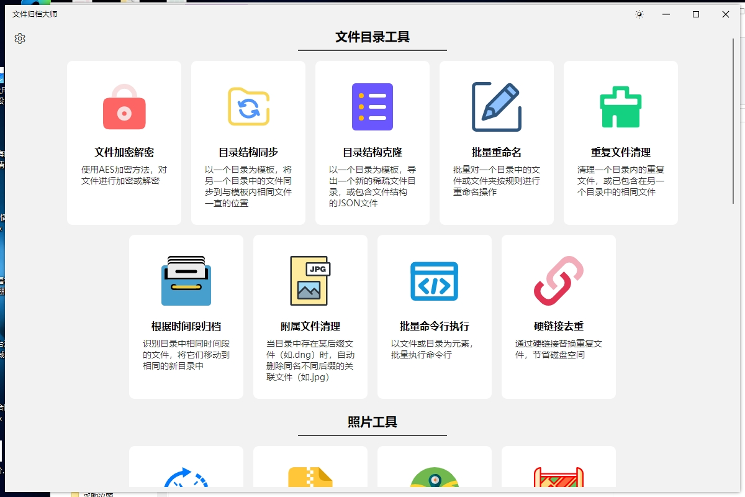Screen dimensions: 745x497
Task: Toggle light/dark theme in title bar
Action: click(x=639, y=14)
